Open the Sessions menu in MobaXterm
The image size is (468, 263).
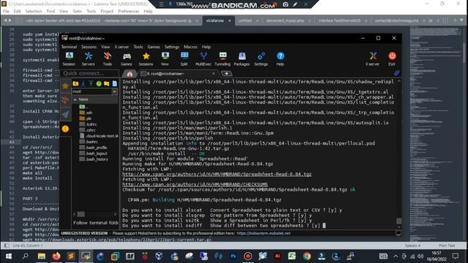(89, 47)
